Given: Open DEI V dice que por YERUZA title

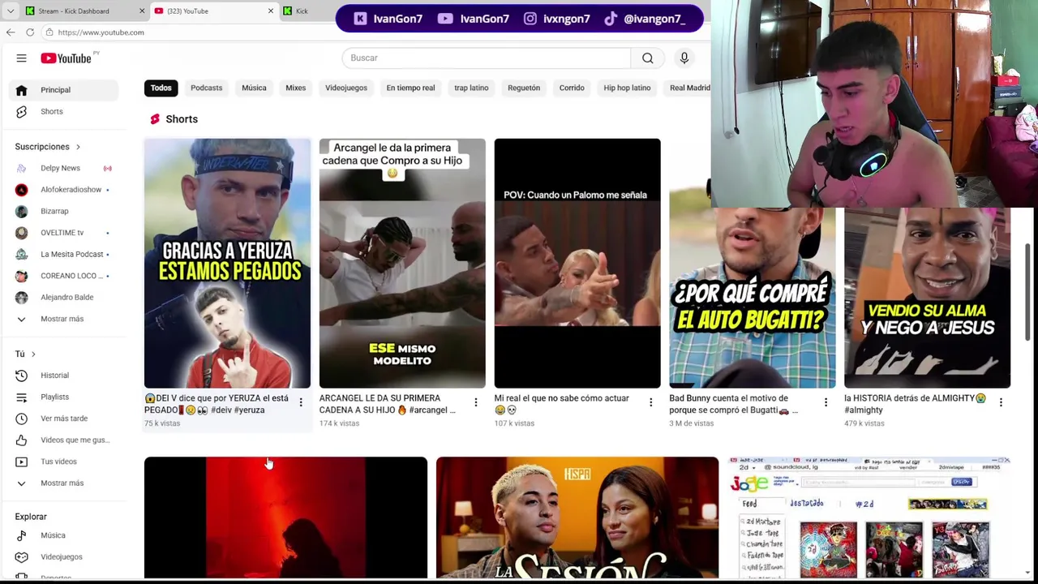Looking at the screenshot, I should pos(217,404).
